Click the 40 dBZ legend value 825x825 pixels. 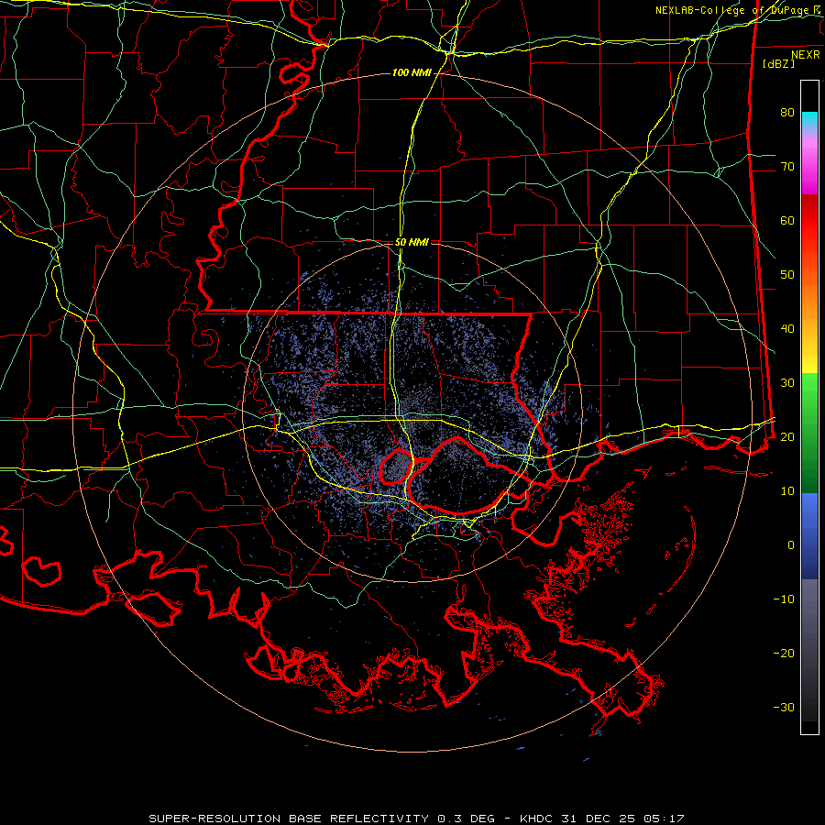[x=787, y=329]
